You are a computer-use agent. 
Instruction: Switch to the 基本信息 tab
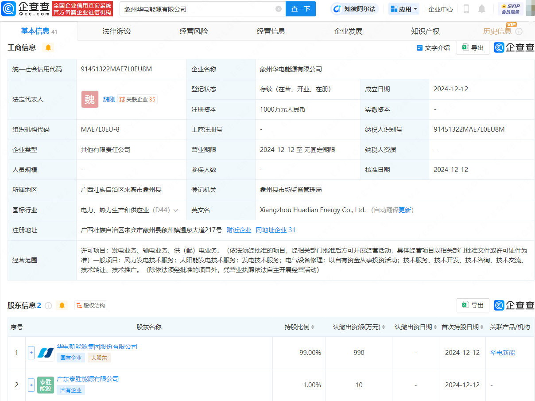click(39, 31)
